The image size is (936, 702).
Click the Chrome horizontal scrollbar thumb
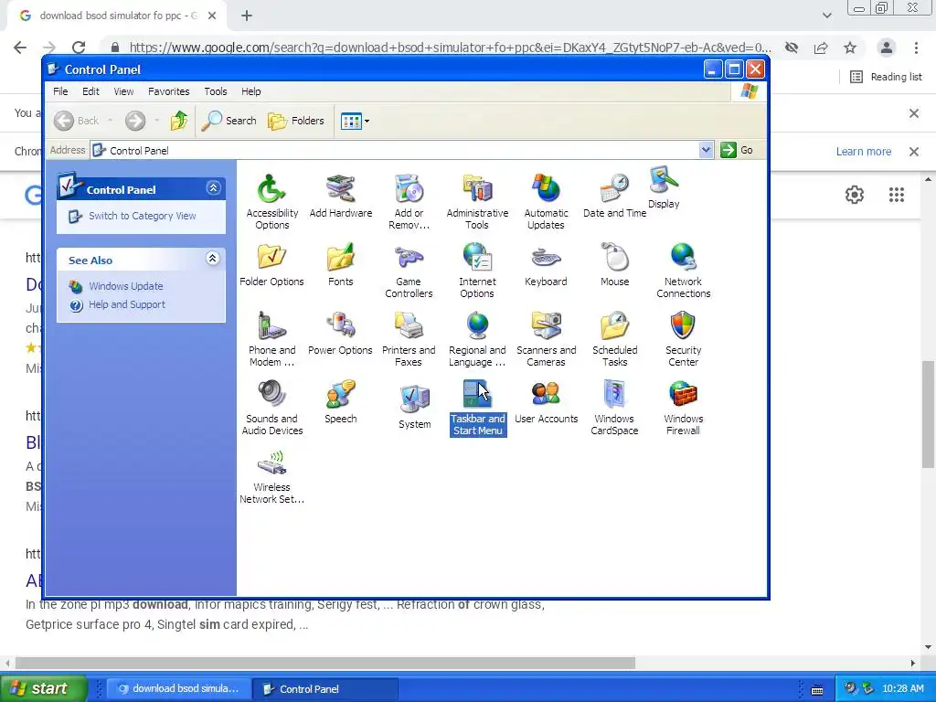[325, 664]
